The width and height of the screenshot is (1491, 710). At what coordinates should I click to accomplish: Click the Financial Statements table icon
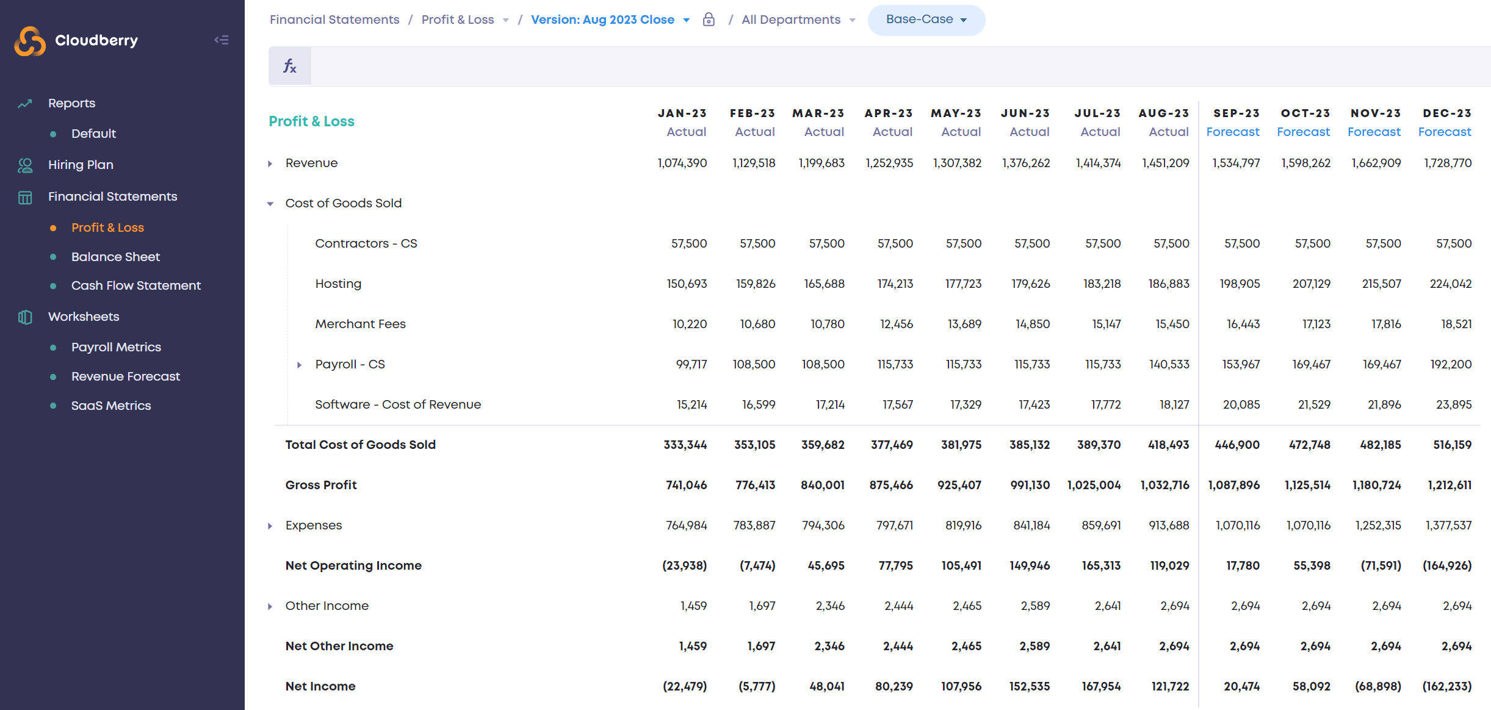pyautogui.click(x=25, y=197)
